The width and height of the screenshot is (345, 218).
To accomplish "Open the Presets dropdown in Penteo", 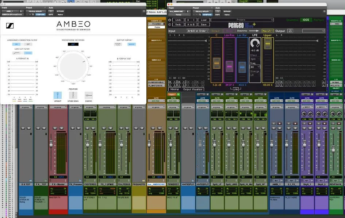I will [x=242, y=20].
